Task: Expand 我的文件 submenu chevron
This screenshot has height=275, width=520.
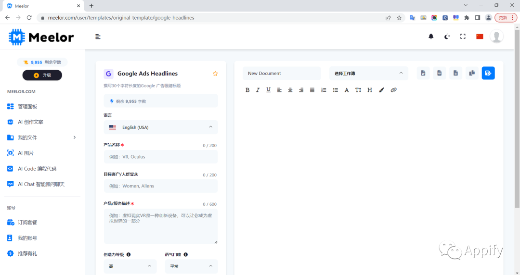Action: (74, 137)
